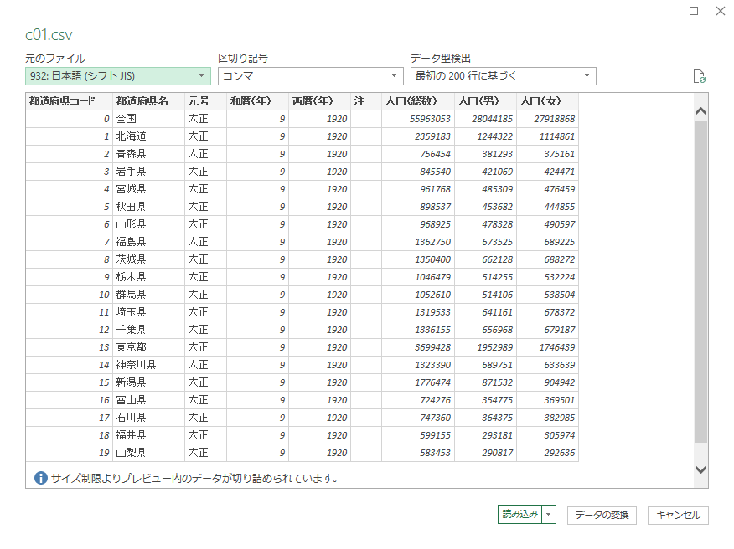This screenshot has width=734, height=549.
Task: Click the cell 新潟県
Action: click(x=148, y=382)
